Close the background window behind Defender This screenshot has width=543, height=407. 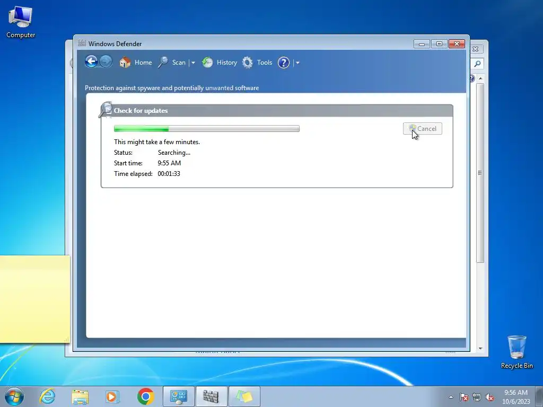476,49
